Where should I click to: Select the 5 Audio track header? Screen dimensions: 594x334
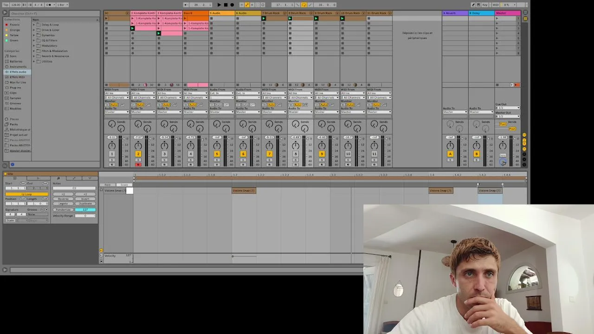tap(222, 13)
